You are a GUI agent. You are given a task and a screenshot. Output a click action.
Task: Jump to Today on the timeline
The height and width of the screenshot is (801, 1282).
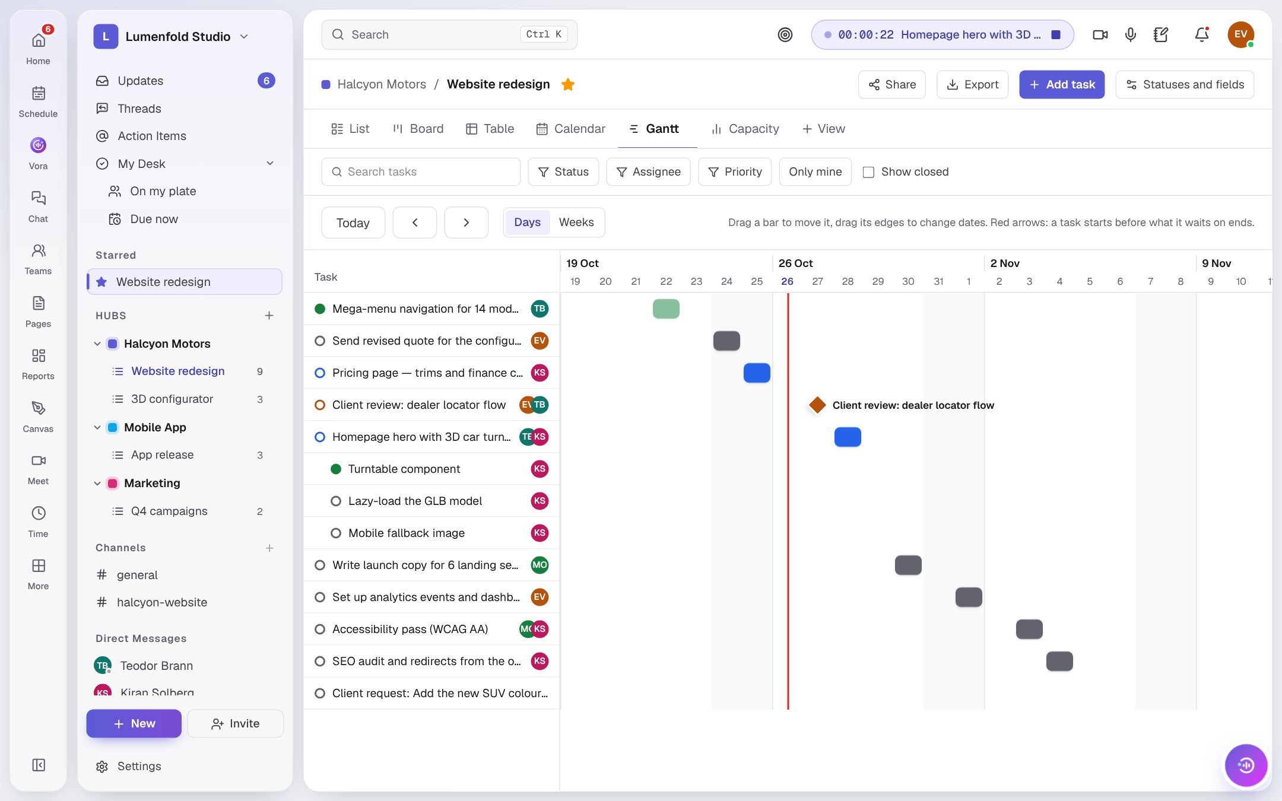click(x=353, y=223)
